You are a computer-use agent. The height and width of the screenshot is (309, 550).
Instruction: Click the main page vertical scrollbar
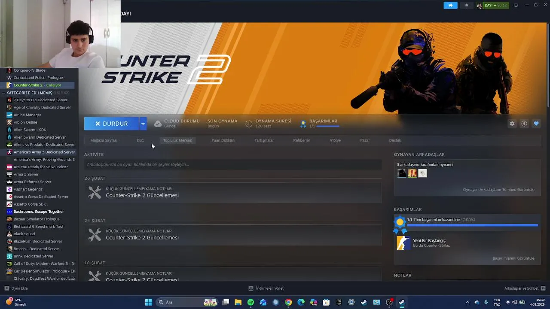click(548, 64)
